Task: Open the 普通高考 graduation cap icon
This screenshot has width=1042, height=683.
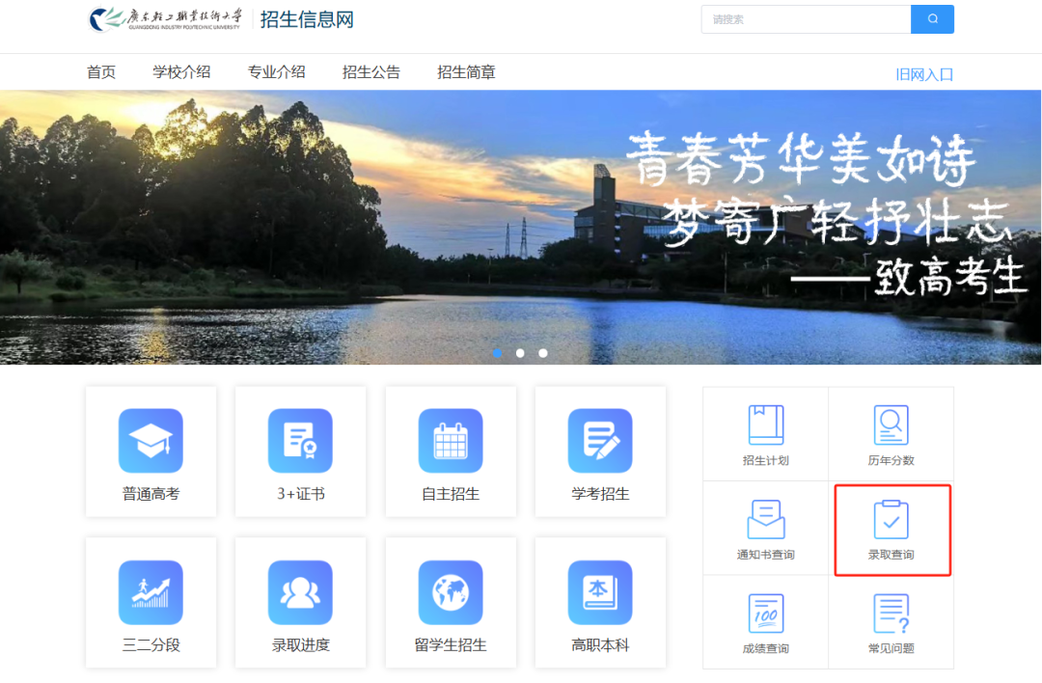Action: tap(151, 441)
